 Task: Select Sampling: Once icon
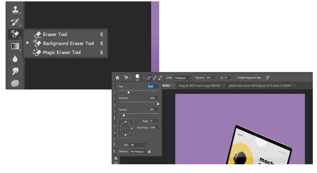tap(155, 78)
